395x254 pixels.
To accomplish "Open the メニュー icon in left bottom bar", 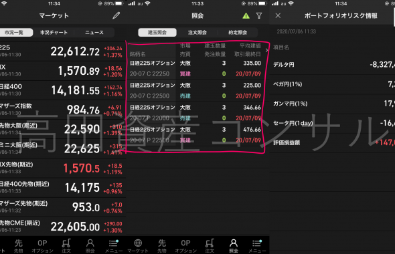I will click(114, 246).
